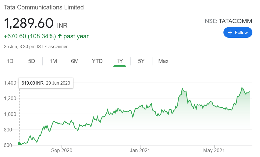Select the 6M time range
The height and width of the screenshot is (157, 260).
[x=75, y=61]
